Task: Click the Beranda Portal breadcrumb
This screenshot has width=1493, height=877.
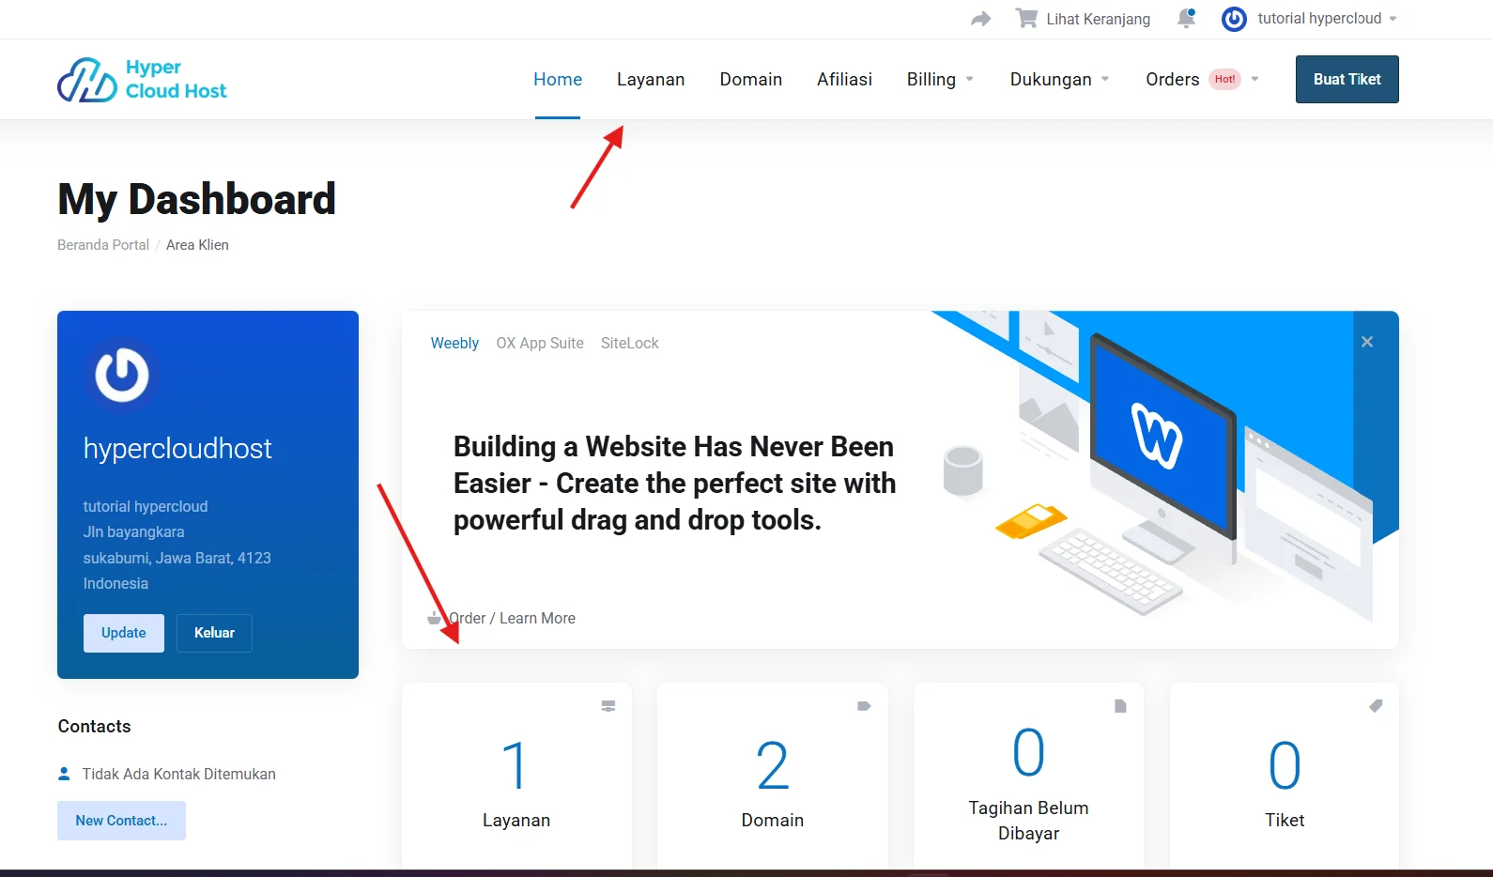Action: 103,245
